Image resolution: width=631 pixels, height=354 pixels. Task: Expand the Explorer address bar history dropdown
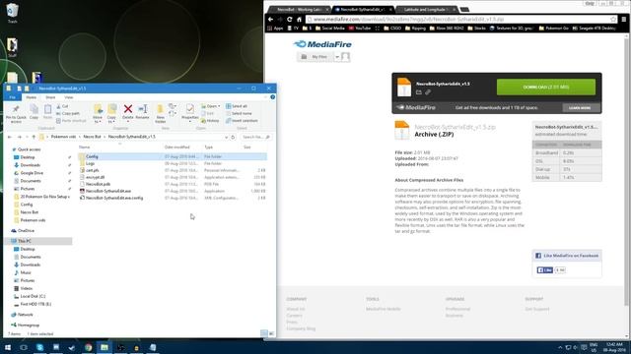226,137
